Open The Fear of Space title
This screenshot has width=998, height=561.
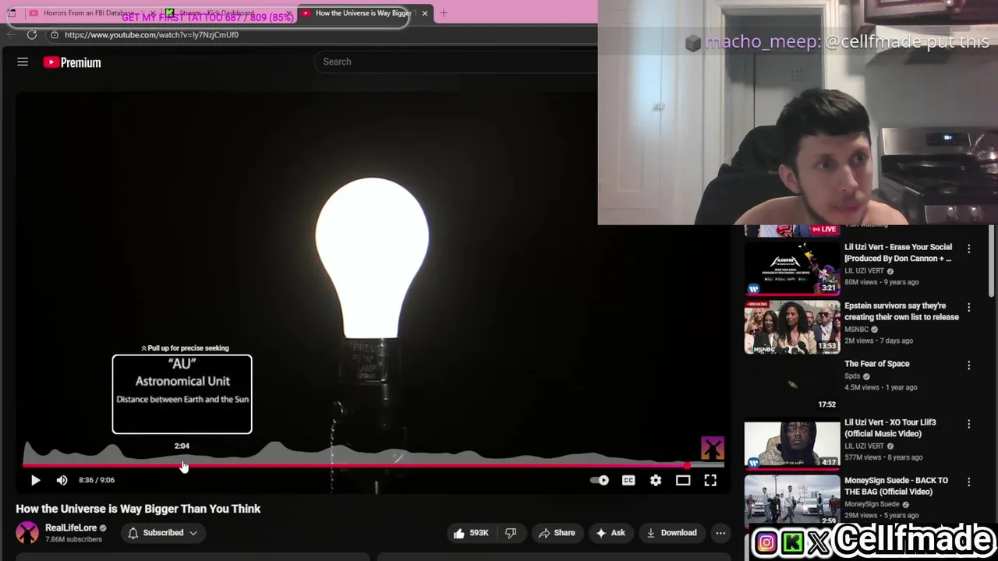tap(876, 364)
